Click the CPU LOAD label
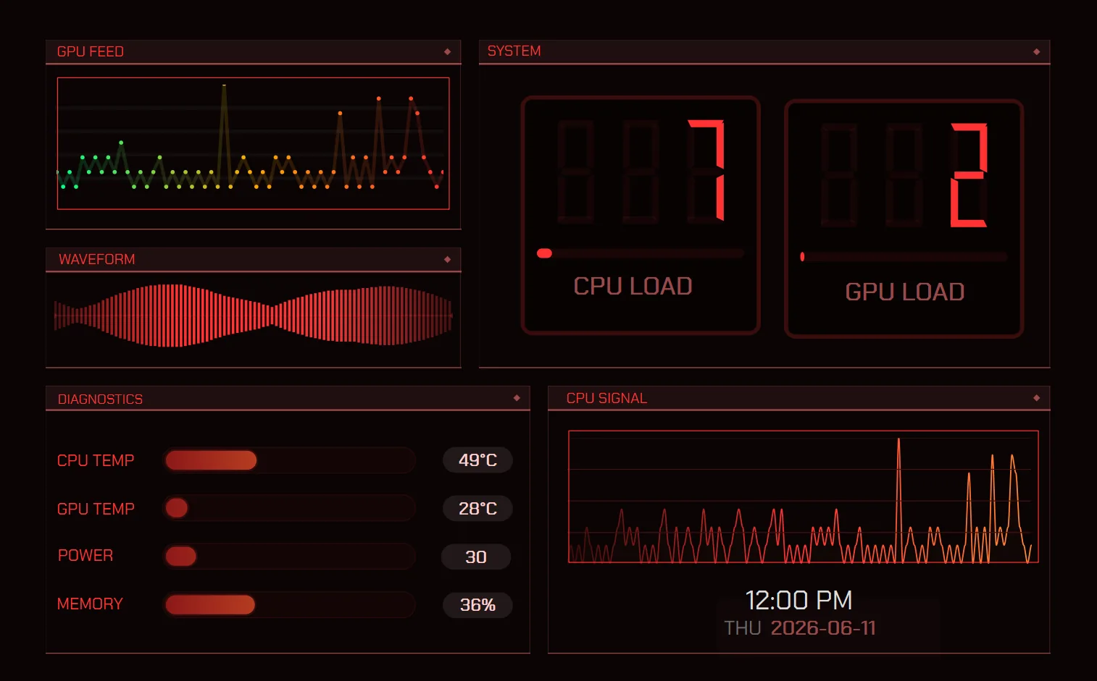 pos(633,287)
